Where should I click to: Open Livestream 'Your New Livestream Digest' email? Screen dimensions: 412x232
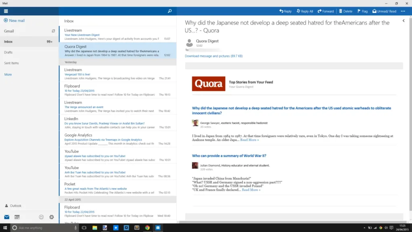[118, 34]
